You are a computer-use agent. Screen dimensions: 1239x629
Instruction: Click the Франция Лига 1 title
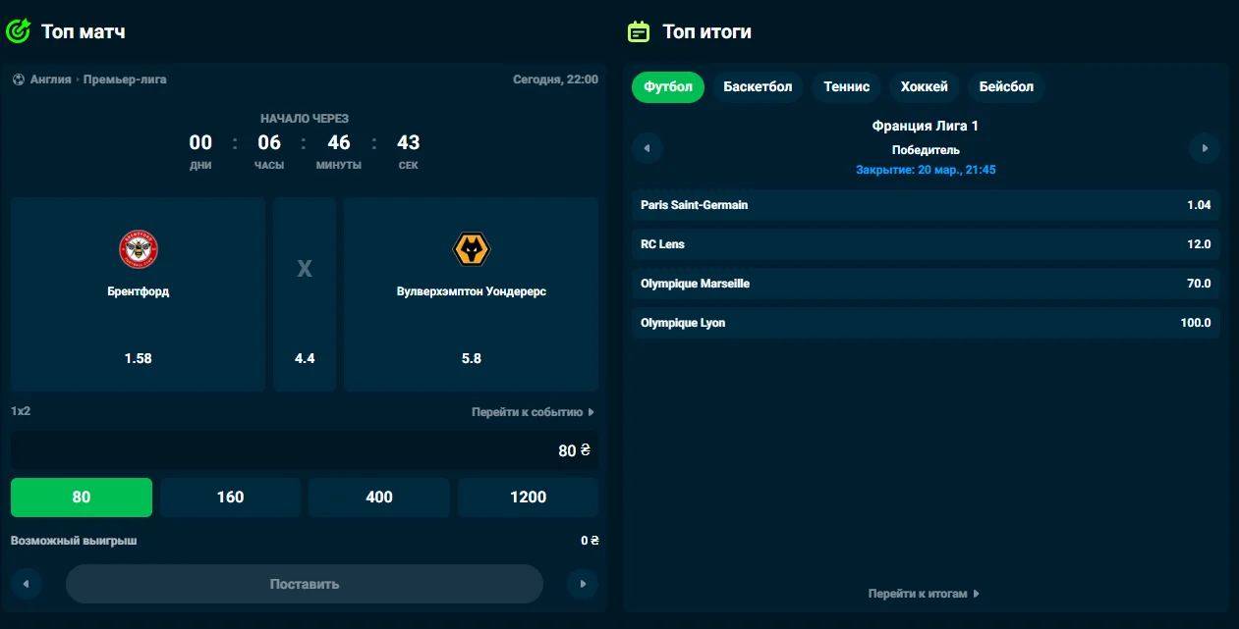pos(926,126)
